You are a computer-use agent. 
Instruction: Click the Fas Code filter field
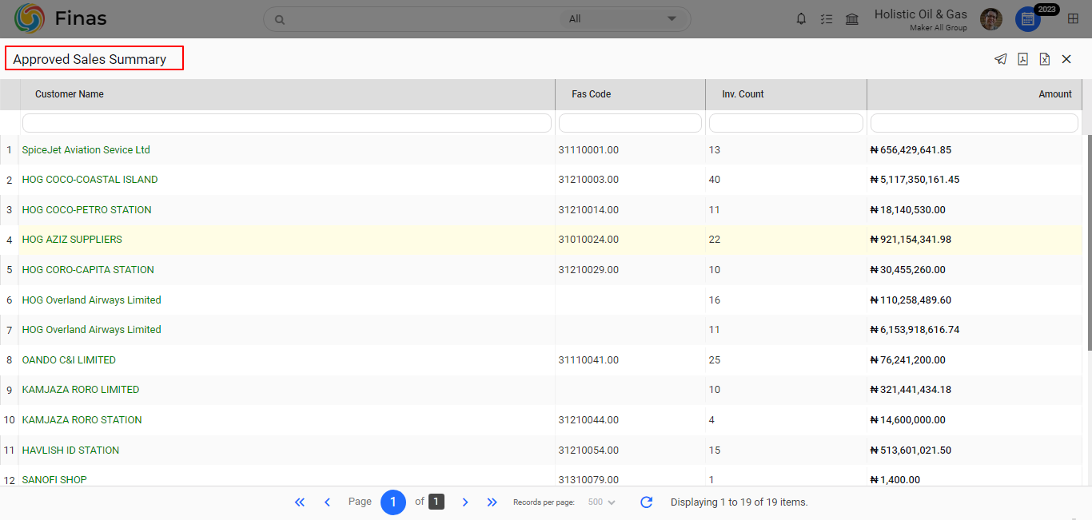pyautogui.click(x=630, y=123)
